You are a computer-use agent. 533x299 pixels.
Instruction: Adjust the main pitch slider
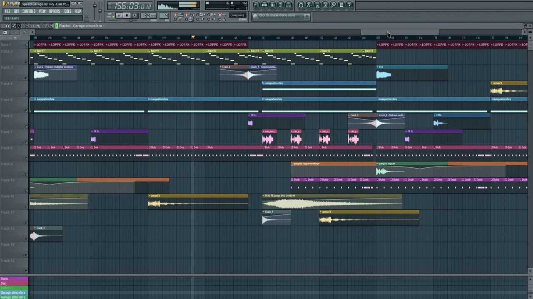[x=100, y=10]
